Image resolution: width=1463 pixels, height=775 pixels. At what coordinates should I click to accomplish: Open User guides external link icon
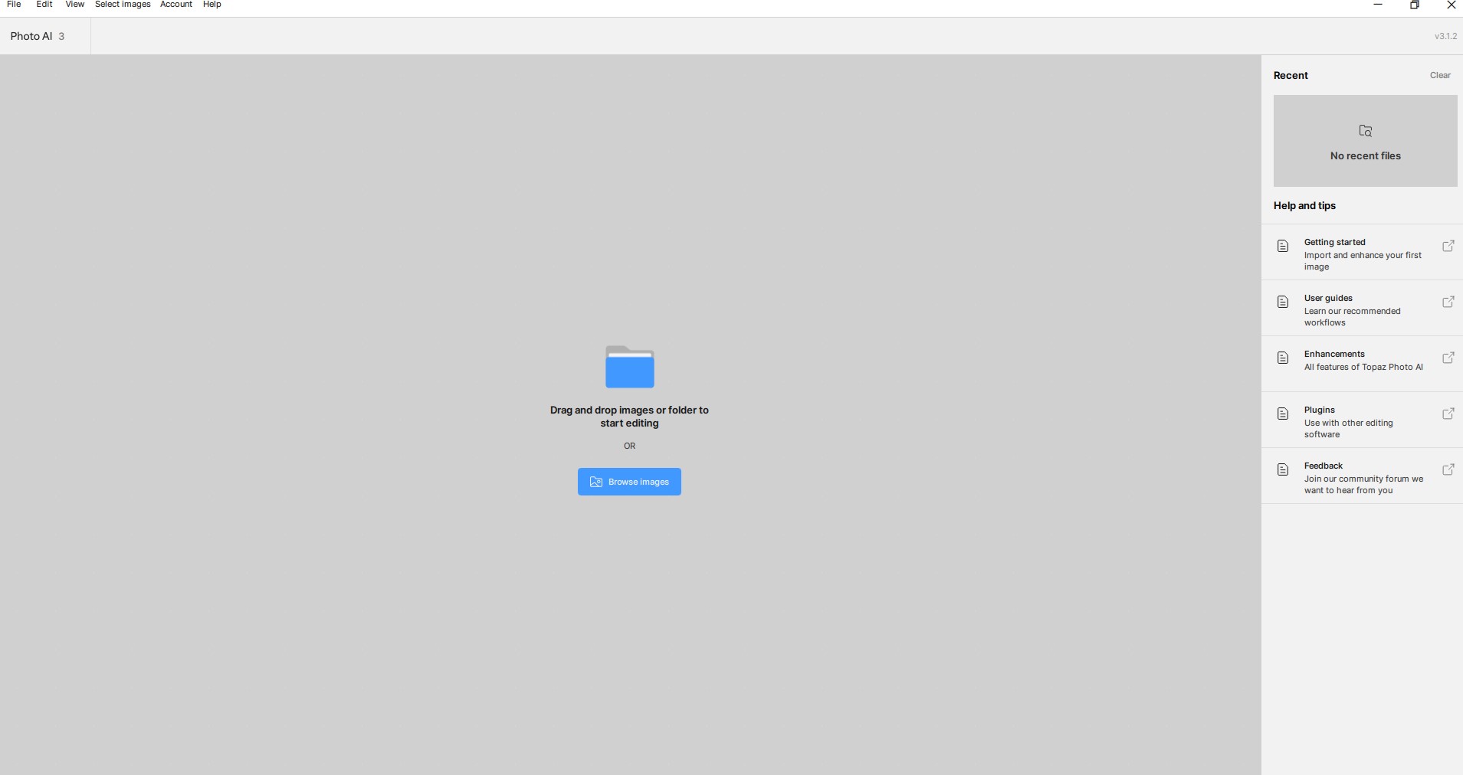point(1448,302)
